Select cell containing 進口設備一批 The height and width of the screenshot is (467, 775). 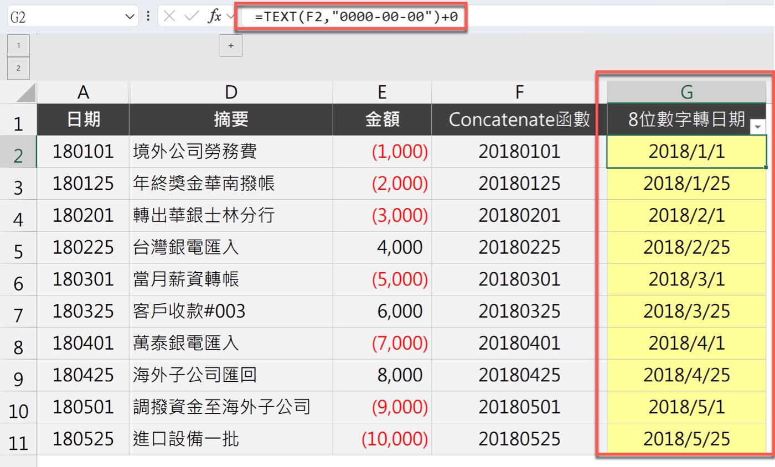(x=231, y=439)
